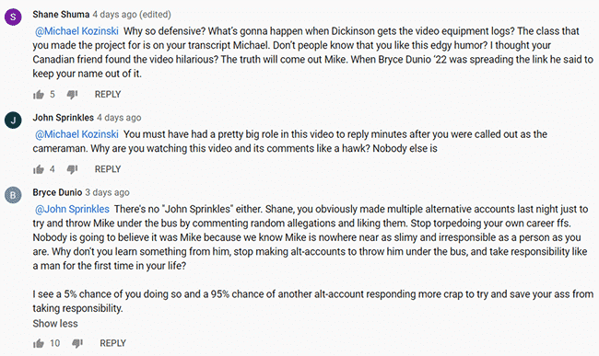Open Shane's '4 days ago (edited)' timestamp
Viewport: 599px width, 356px height.
[132, 15]
